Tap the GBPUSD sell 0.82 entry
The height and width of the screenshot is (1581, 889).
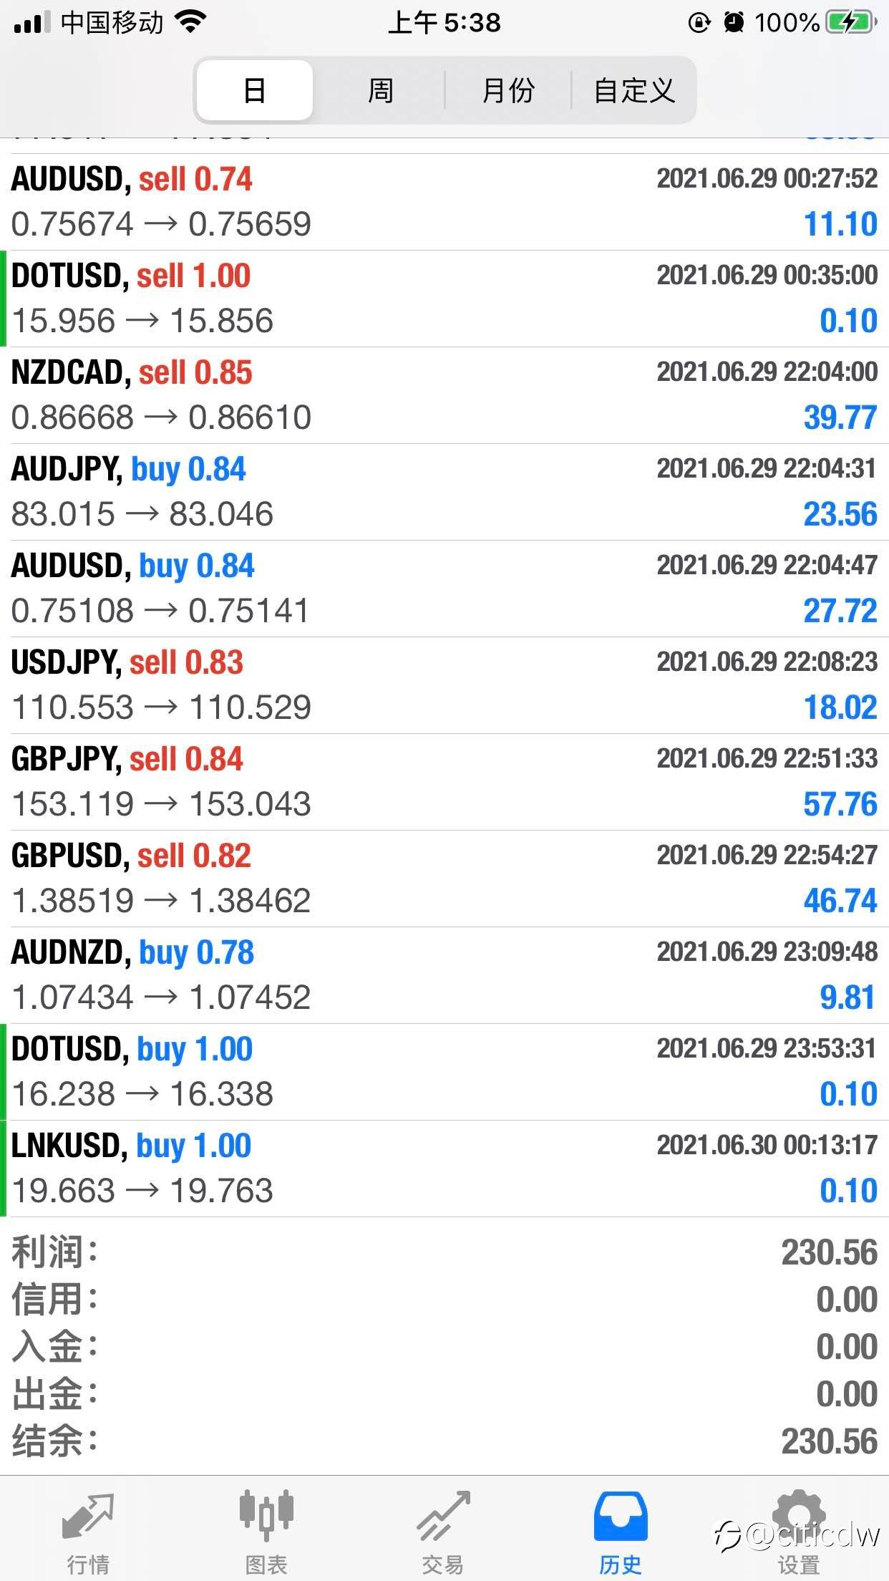444,879
